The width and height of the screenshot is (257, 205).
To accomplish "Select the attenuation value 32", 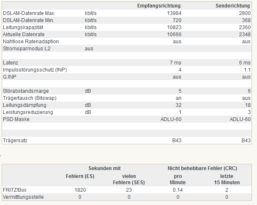I will click(179, 105).
